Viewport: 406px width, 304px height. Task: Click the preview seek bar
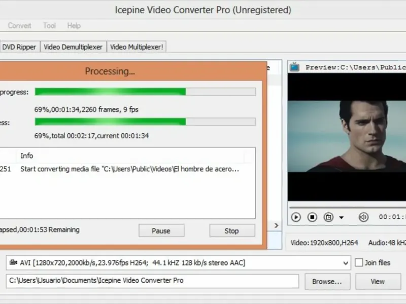point(348,207)
